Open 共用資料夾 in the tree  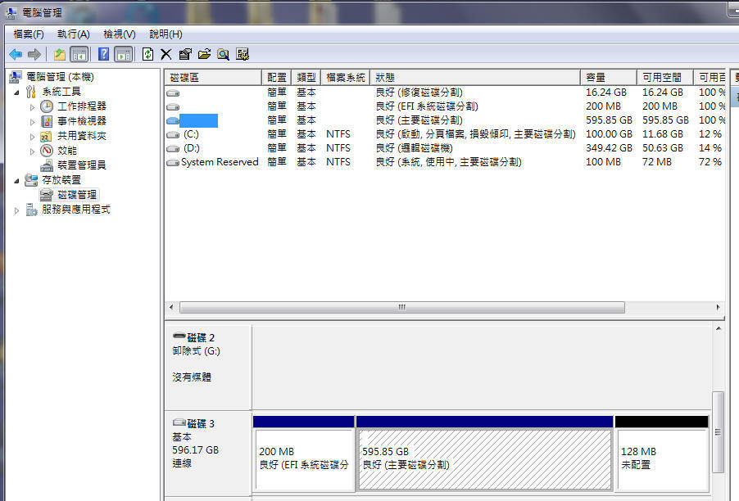tap(82, 136)
